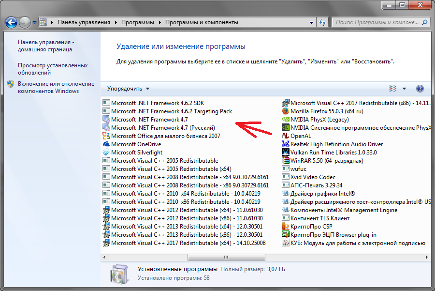This screenshot has height=291, width=435.
Task: Select 'Visual C++ 2010 x86 Redistributable - 10.0.40219'
Action: click(x=181, y=202)
